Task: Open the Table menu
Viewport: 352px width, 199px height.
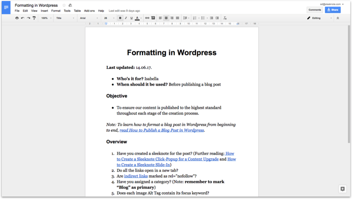Action: coord(77,11)
